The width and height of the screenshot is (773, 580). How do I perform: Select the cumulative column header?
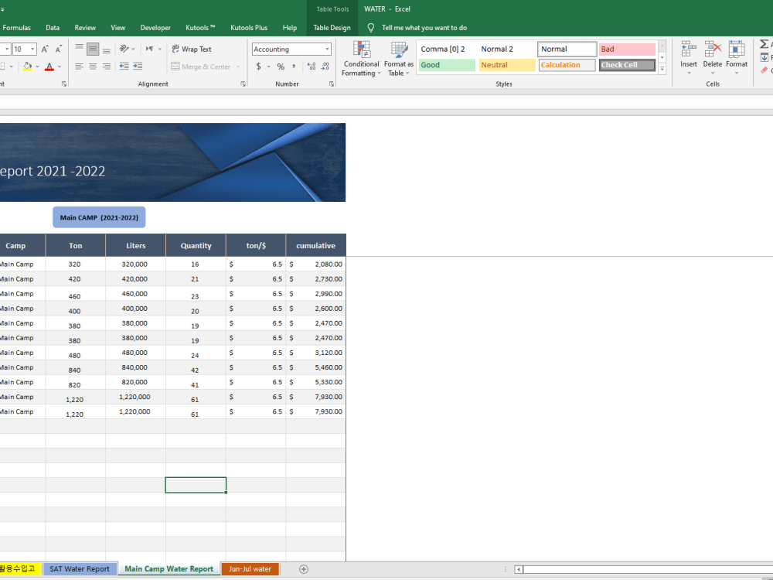[x=315, y=246]
